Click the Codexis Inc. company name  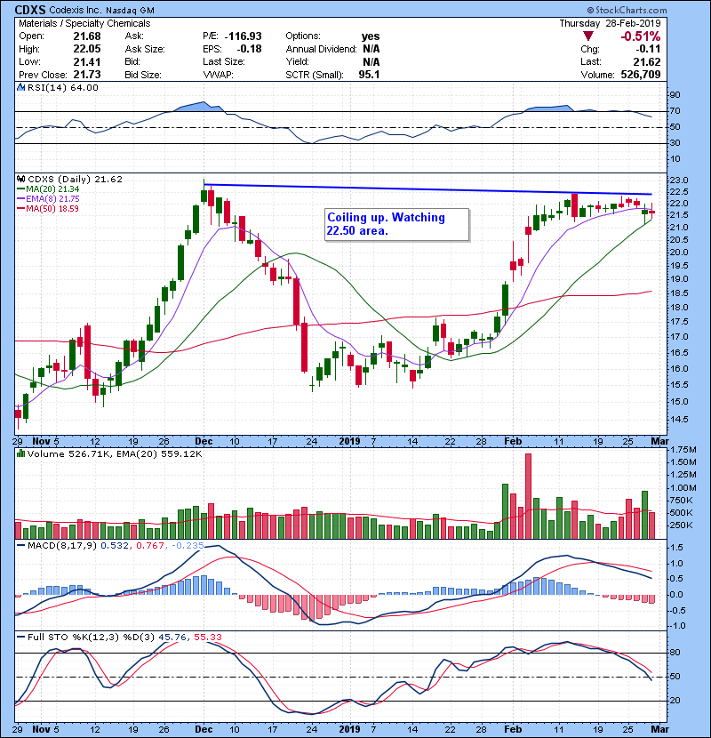[76, 10]
